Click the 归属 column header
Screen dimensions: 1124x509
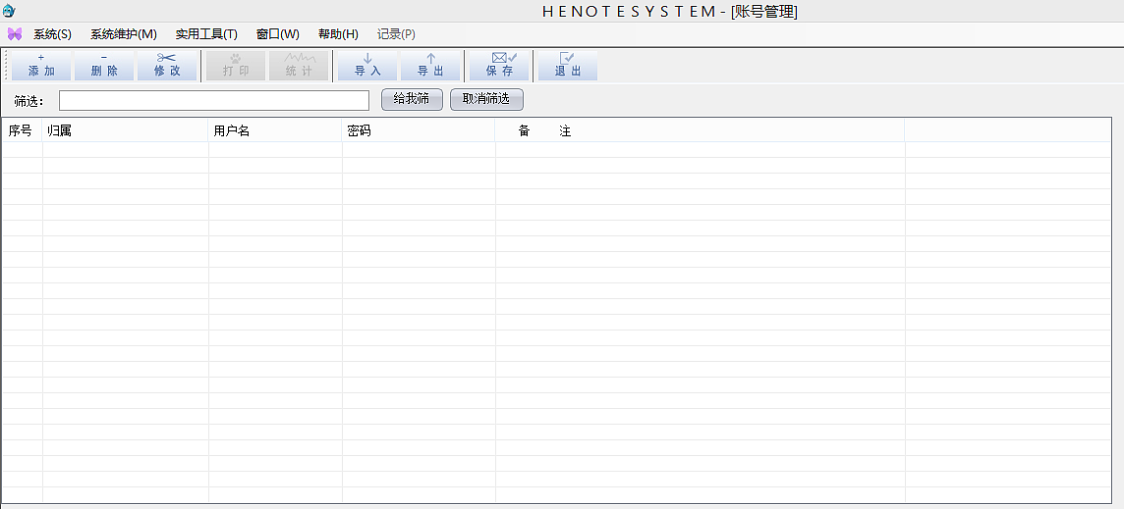pos(126,130)
